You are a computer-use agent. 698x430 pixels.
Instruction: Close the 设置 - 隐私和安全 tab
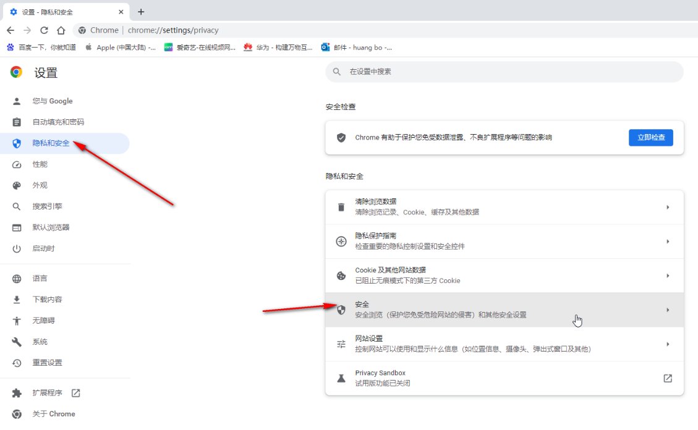click(121, 12)
